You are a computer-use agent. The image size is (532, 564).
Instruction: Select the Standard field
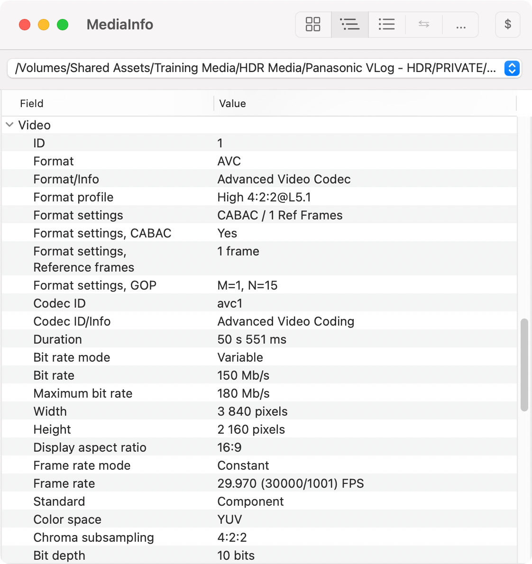(x=59, y=501)
